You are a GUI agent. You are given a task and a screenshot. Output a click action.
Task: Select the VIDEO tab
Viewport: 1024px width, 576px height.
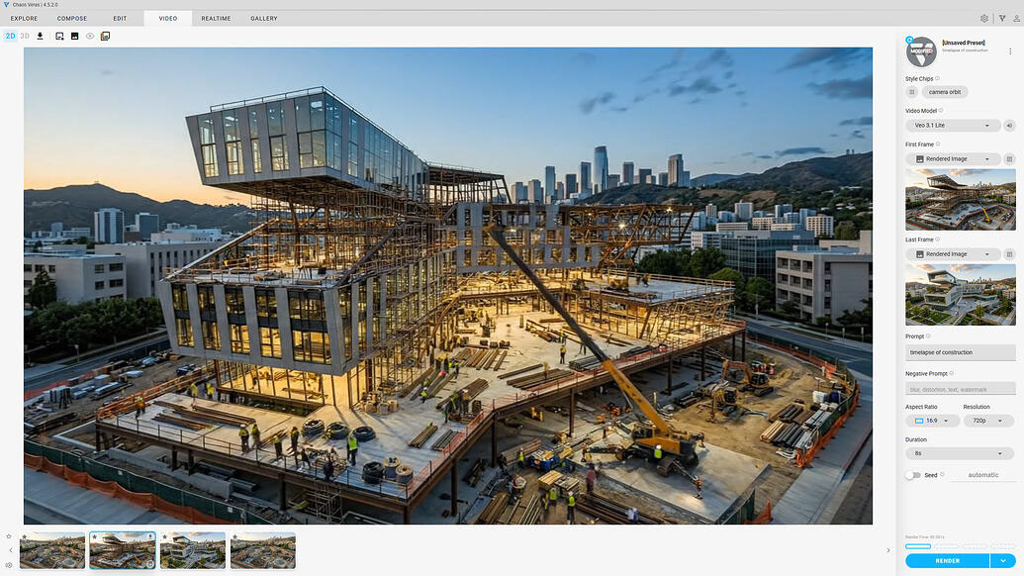[x=168, y=18]
